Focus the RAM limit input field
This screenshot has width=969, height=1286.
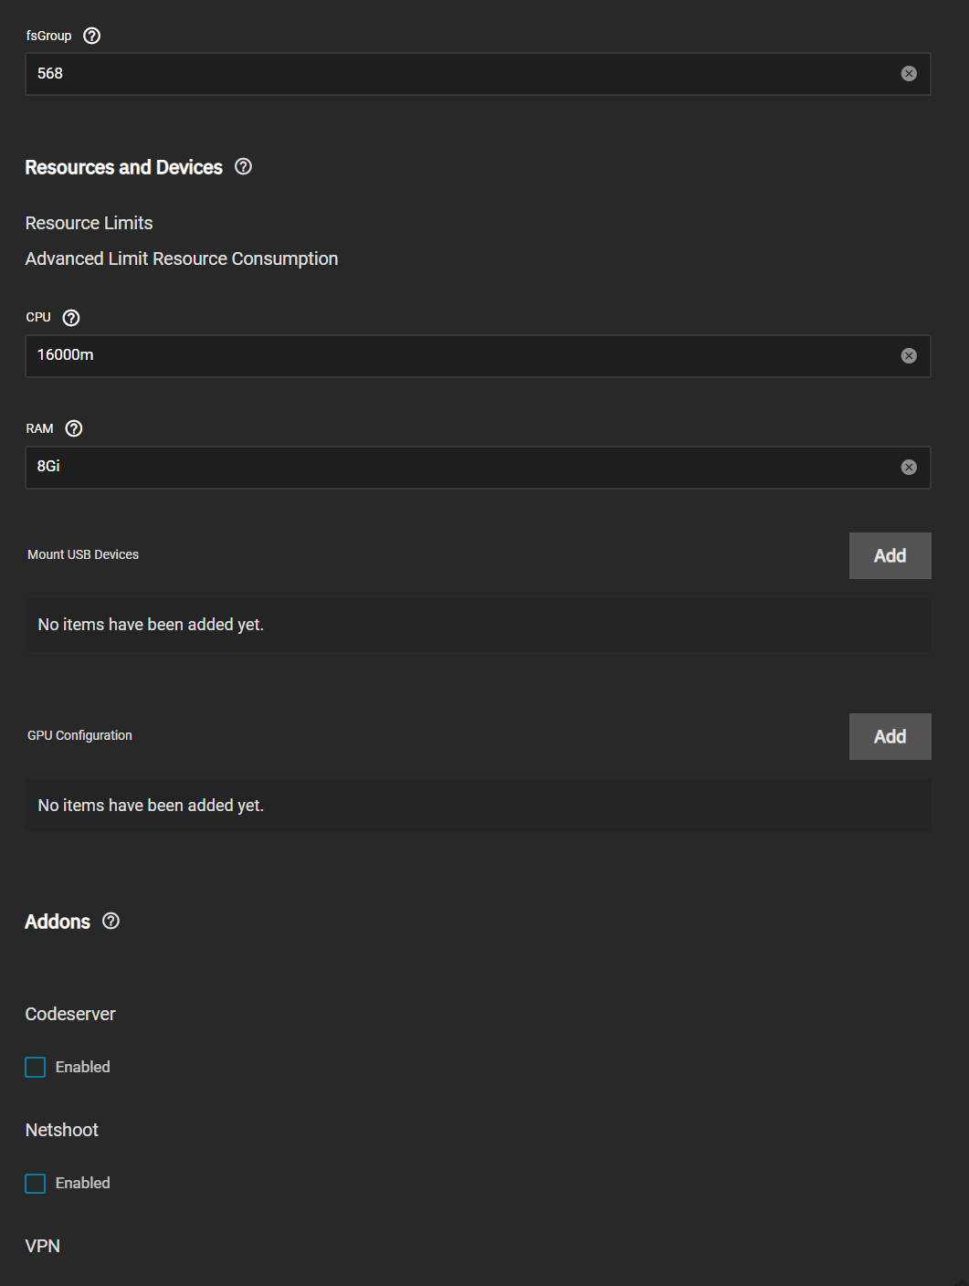pos(478,468)
